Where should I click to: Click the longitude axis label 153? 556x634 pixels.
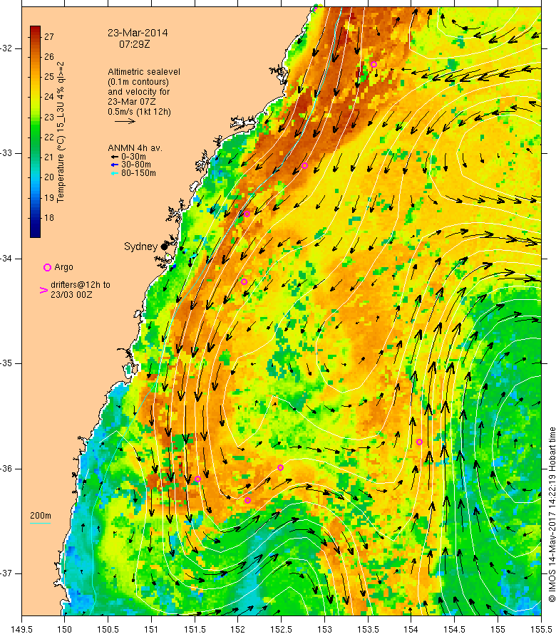click(324, 629)
